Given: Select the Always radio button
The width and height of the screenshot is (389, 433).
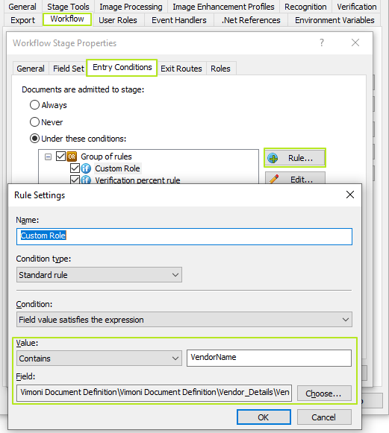Looking at the screenshot, I should click(34, 105).
